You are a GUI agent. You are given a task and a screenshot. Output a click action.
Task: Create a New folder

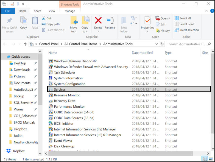pos(124,25)
